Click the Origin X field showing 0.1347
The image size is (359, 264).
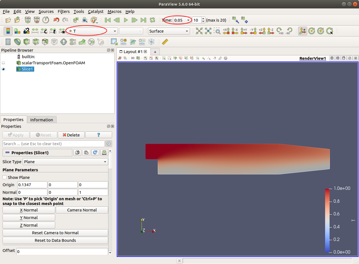click(x=32, y=185)
